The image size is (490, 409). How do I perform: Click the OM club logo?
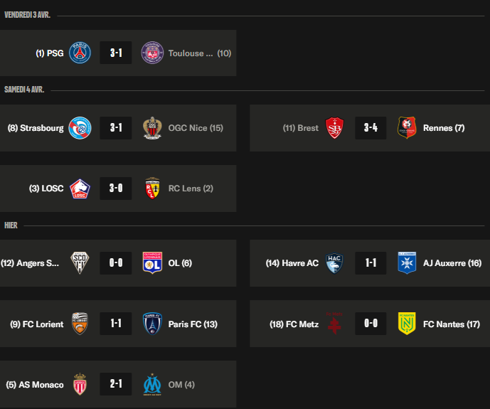point(152,385)
